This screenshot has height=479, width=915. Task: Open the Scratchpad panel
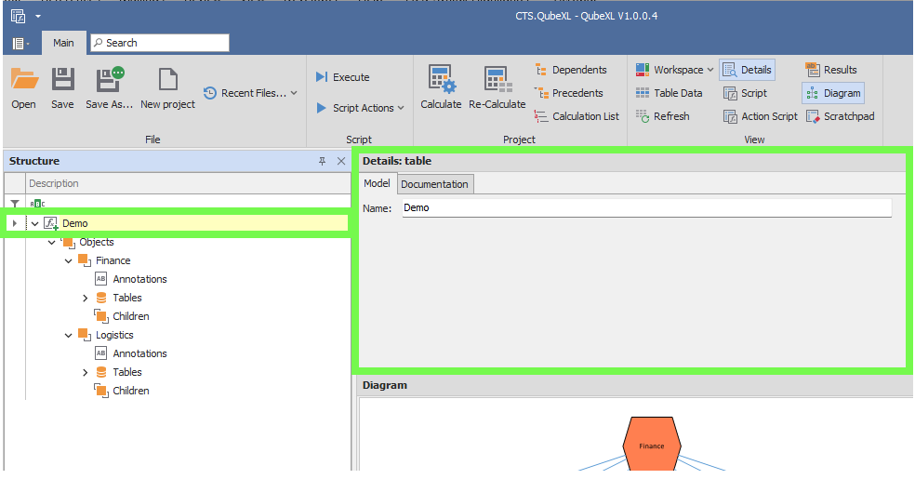pos(840,116)
